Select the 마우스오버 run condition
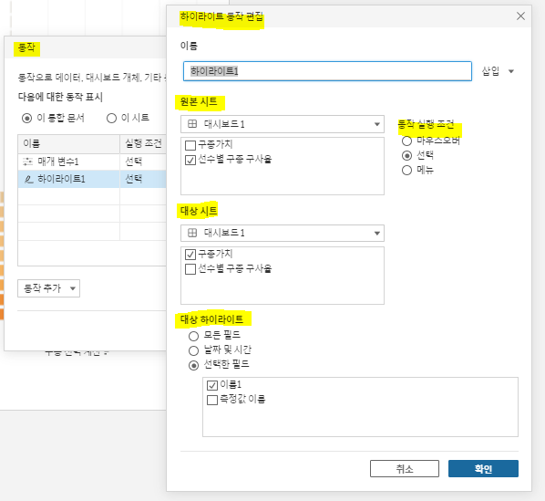 pyautogui.click(x=406, y=141)
